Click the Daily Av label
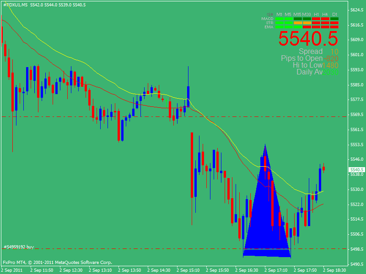The image size is (366, 274). [x=310, y=72]
